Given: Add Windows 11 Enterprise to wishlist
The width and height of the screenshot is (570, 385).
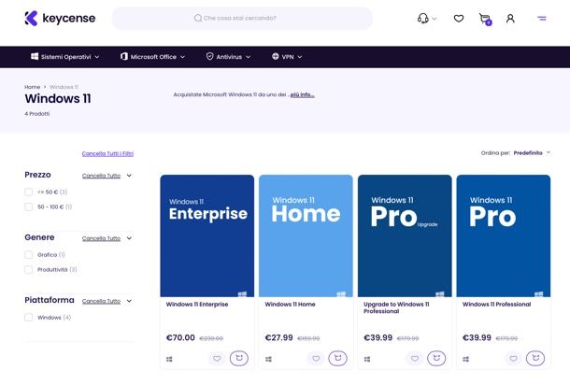Looking at the screenshot, I should 217,359.
